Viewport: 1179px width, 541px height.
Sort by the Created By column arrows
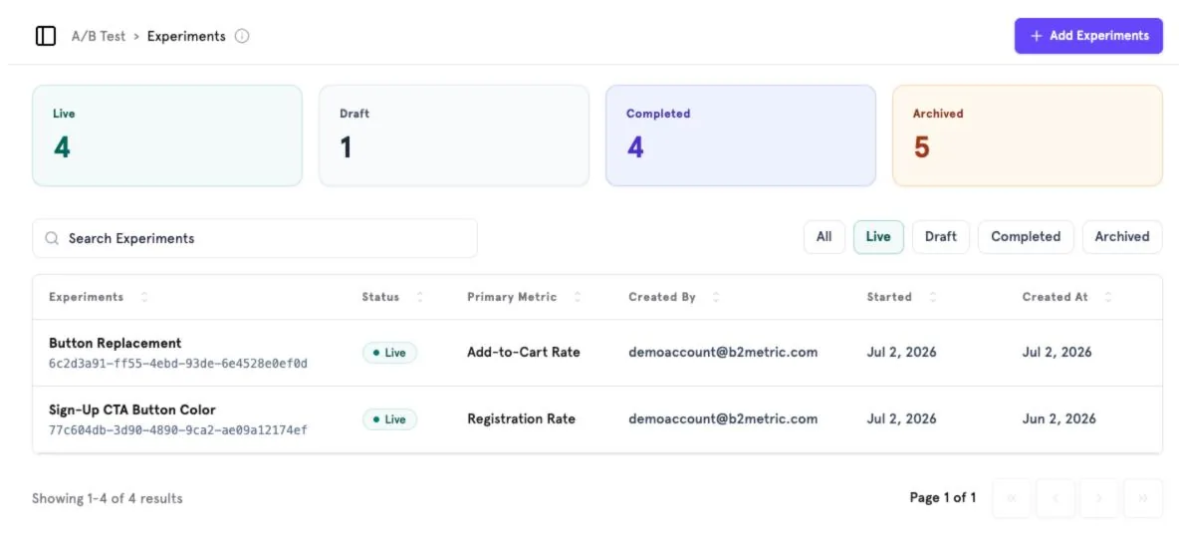pyautogui.click(x=716, y=297)
